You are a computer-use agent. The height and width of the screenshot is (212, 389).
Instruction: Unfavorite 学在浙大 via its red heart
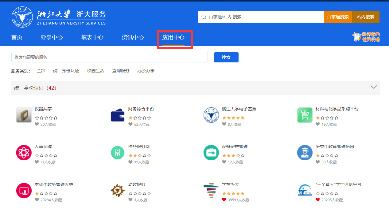[x=224, y=200]
